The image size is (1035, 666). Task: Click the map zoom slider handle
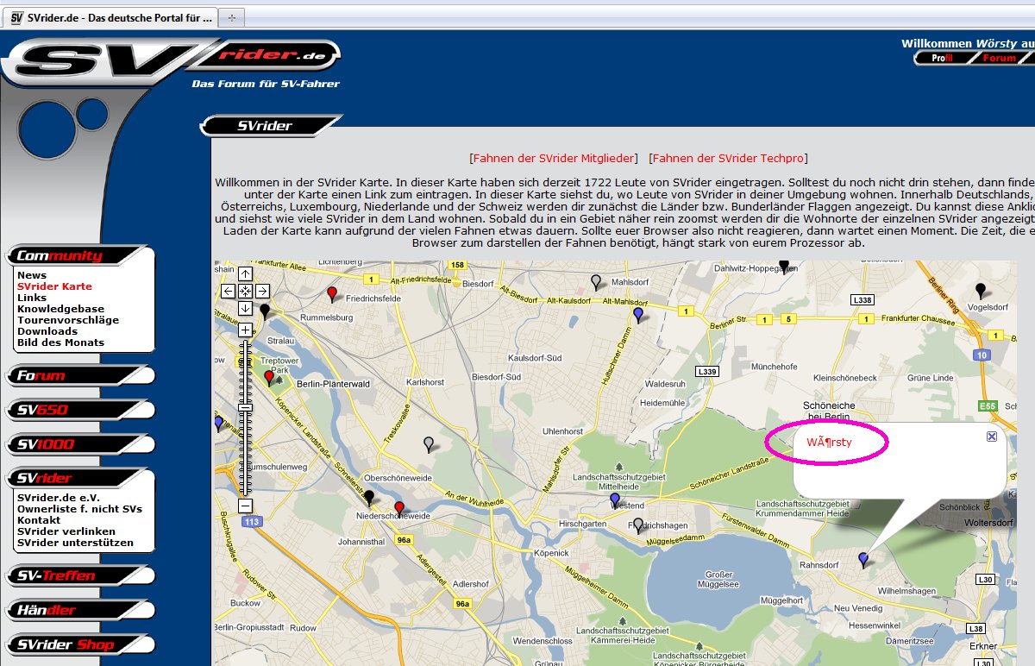245,406
